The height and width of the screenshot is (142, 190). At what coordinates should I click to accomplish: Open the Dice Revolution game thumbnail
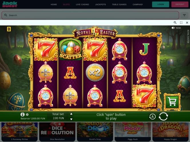(57, 132)
